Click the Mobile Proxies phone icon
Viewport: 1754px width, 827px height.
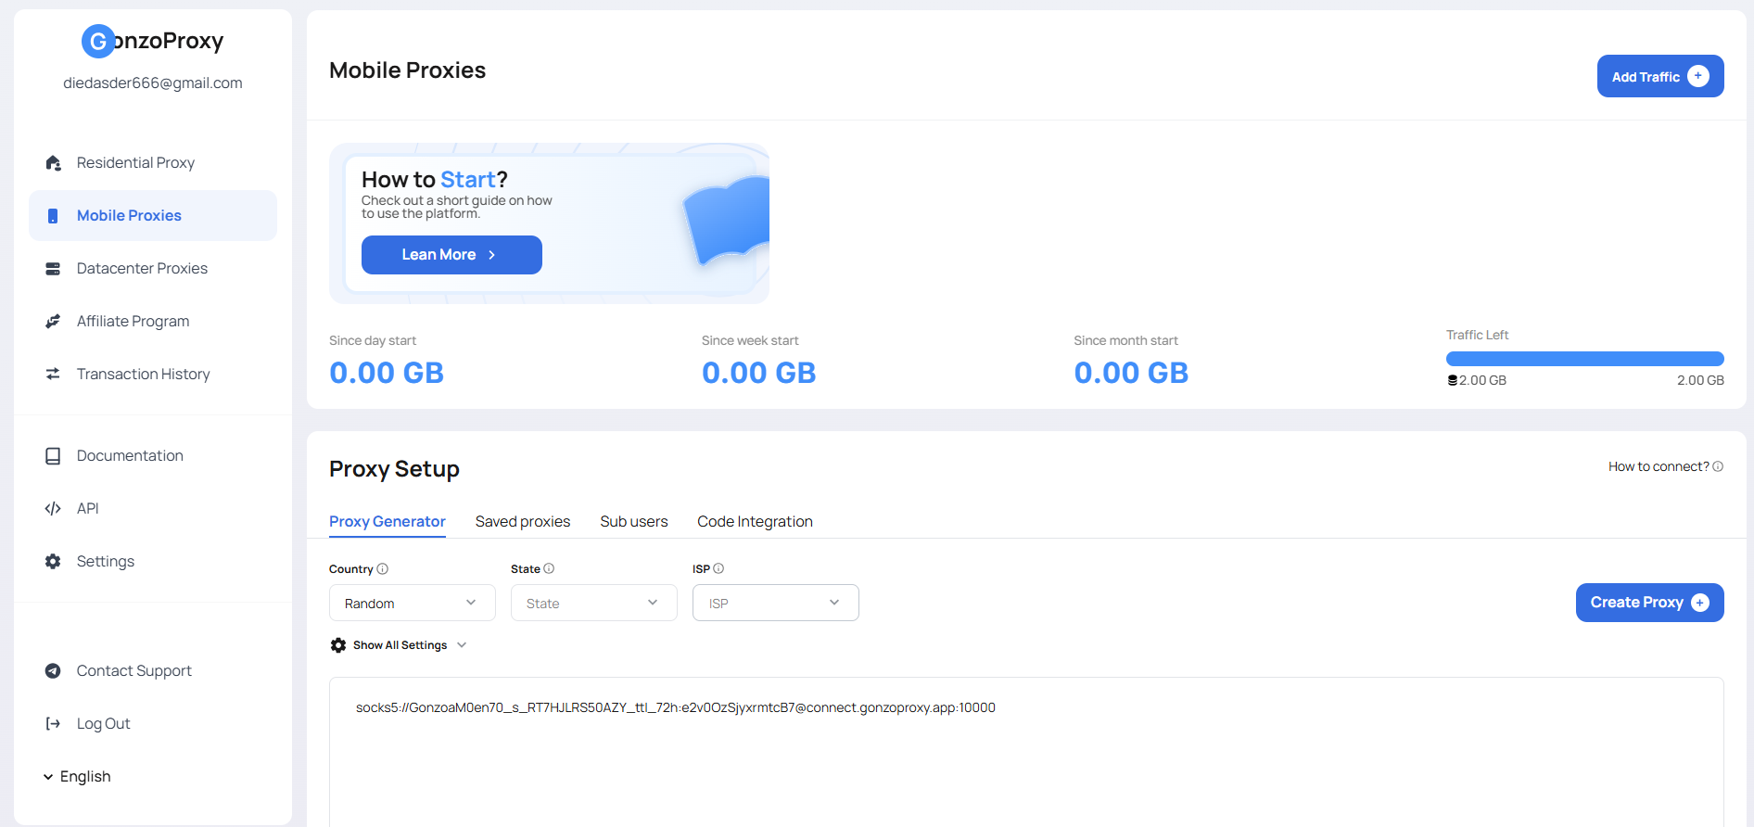[x=53, y=216]
